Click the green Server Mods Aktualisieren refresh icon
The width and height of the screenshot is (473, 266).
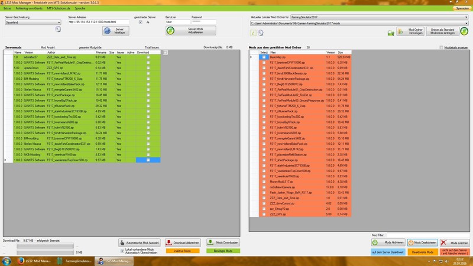tap(170, 30)
